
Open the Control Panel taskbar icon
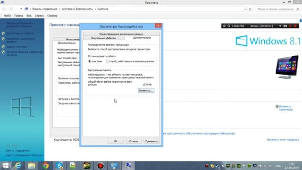coord(114,166)
